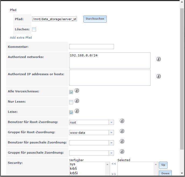Image resolution: width=185 pixels, height=177 pixels.
Task: Click the Authorized networks text area
Action: 110,60
